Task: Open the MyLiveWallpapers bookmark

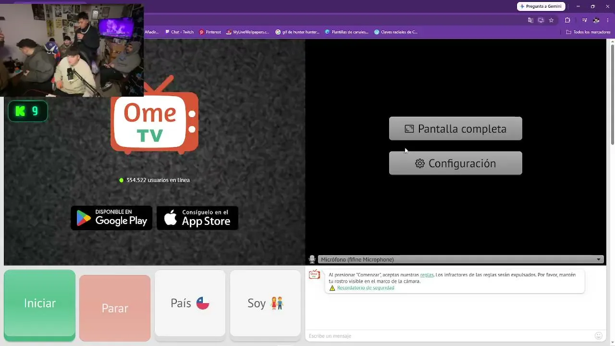Action: coord(248,32)
